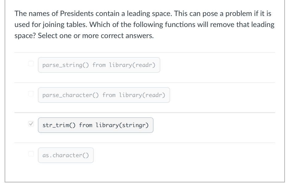Click the 'str_trim() from library(stringr)' answer label
Screen dimensions: 296x183
tap(95, 125)
